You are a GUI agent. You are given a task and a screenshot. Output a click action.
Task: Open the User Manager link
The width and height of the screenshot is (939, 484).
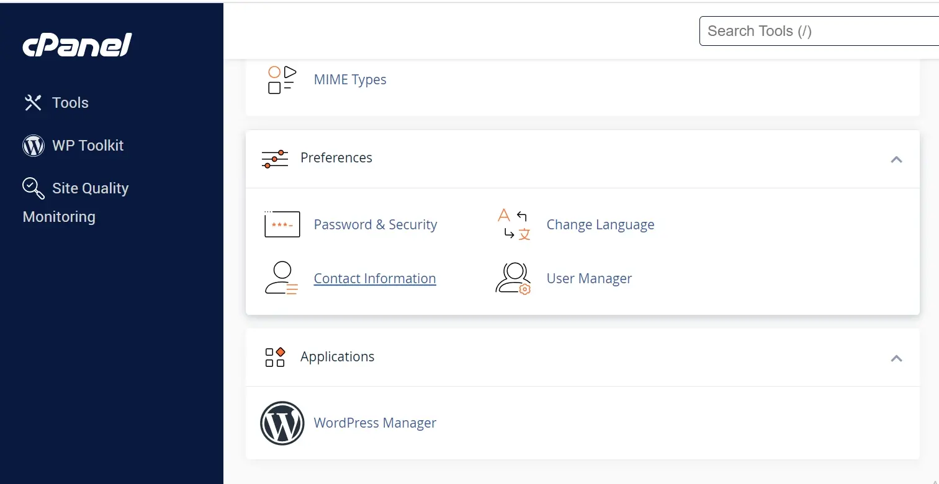click(x=589, y=278)
